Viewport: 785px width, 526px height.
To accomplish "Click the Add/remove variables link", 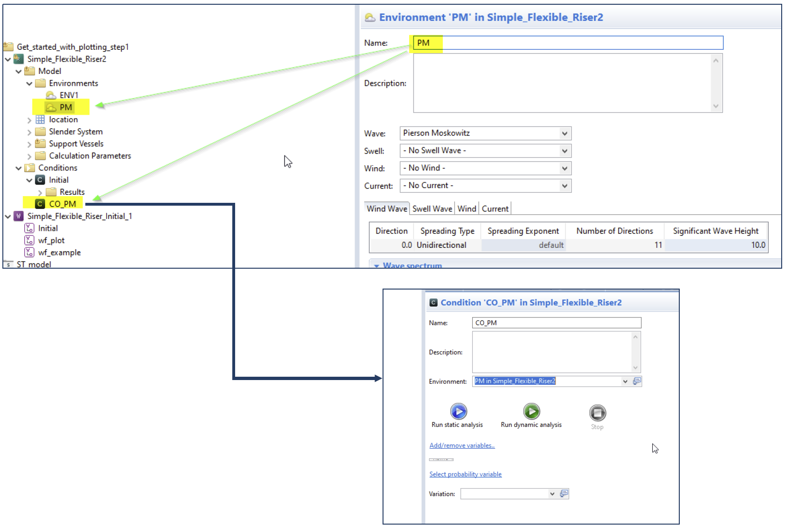I will pyautogui.click(x=462, y=445).
